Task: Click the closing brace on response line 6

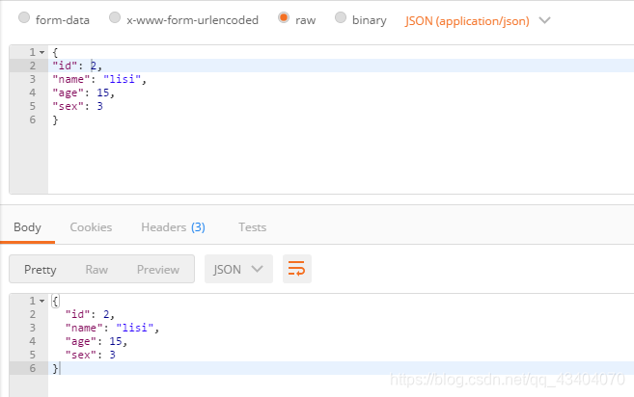Action: (55, 368)
